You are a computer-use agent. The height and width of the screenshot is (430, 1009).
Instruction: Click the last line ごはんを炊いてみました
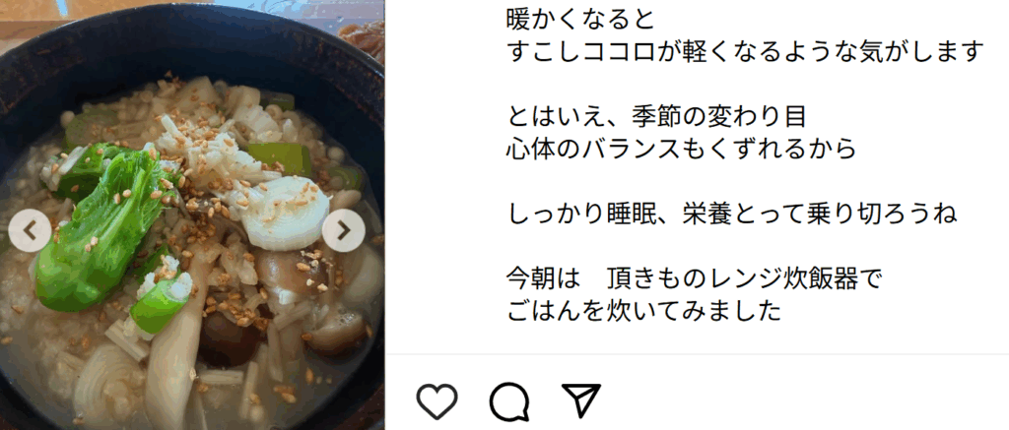643,312
